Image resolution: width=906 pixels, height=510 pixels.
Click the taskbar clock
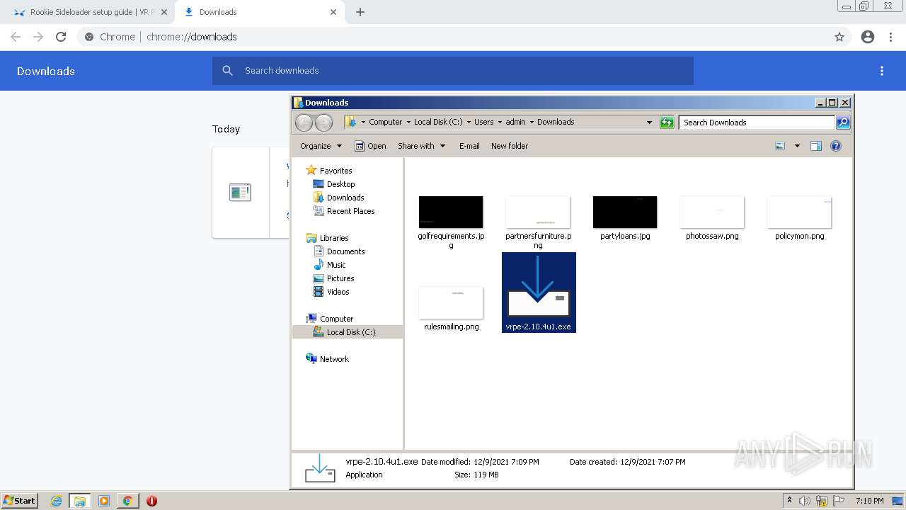[x=869, y=501]
